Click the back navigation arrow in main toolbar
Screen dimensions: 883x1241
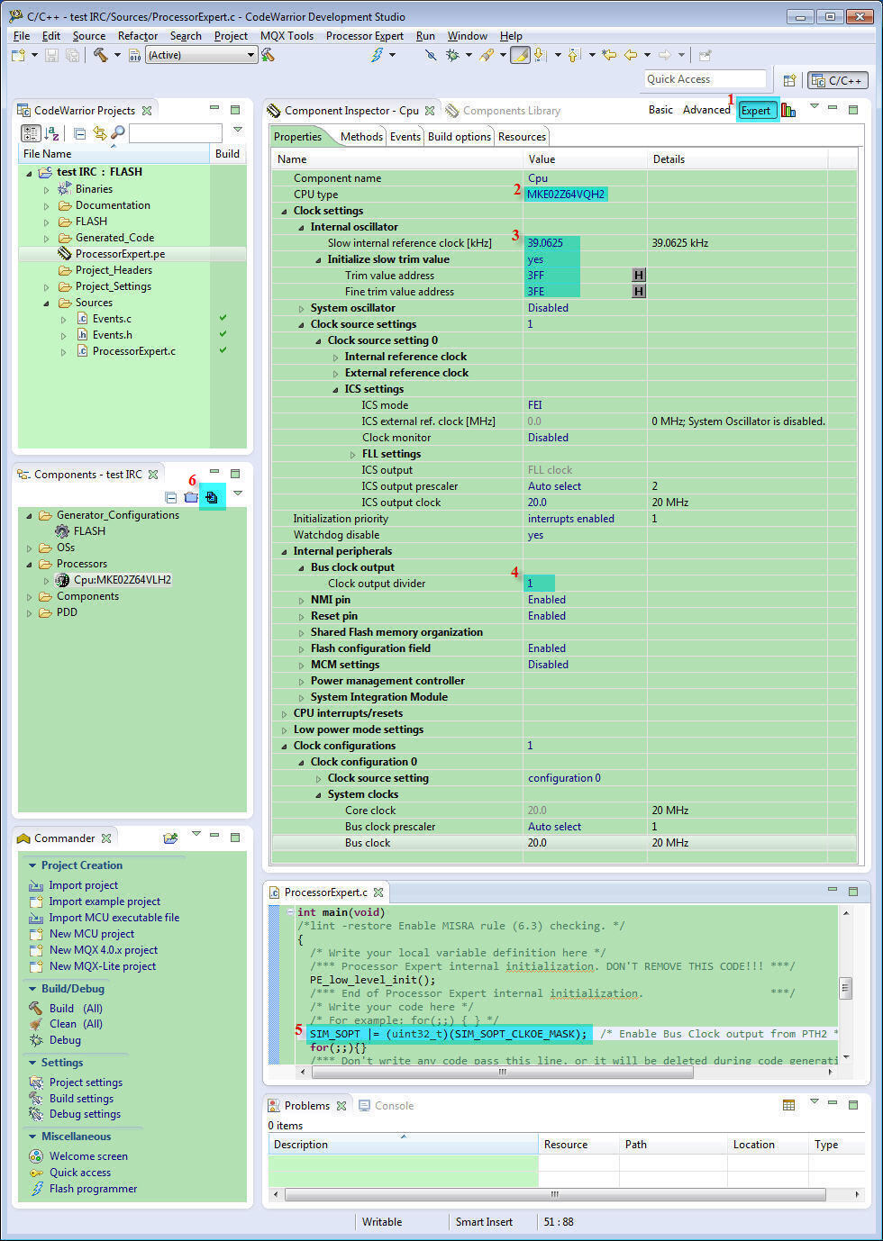[631, 55]
